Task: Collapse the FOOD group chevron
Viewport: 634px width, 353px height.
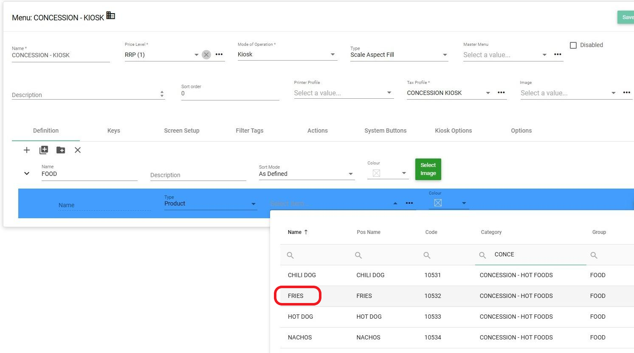Action: coord(27,173)
